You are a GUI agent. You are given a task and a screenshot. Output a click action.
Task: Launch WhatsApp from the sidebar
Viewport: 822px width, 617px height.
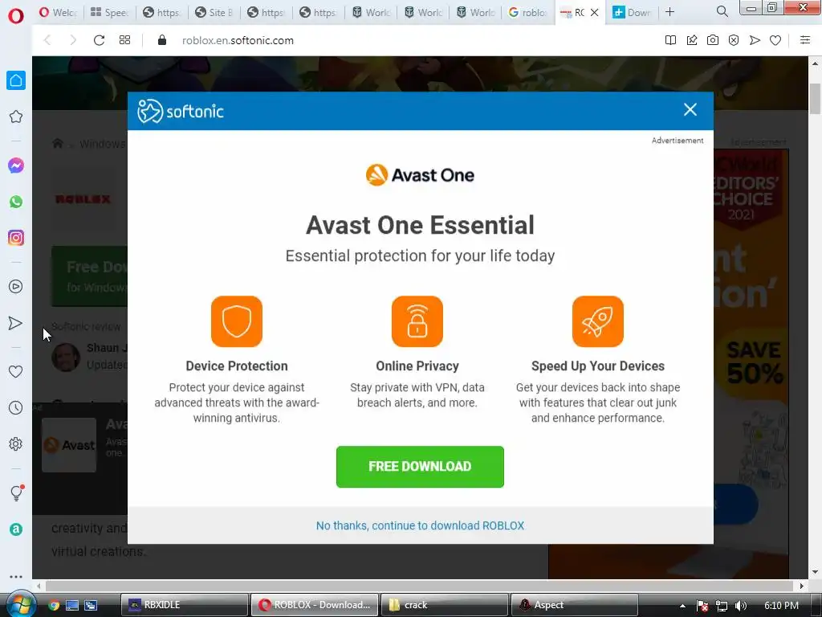point(16,202)
